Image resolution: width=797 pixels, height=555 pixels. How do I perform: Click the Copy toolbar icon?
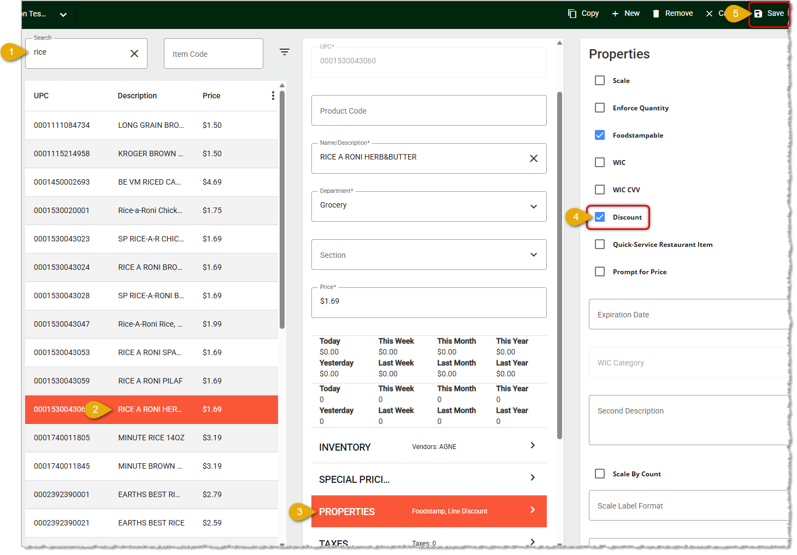coord(572,14)
